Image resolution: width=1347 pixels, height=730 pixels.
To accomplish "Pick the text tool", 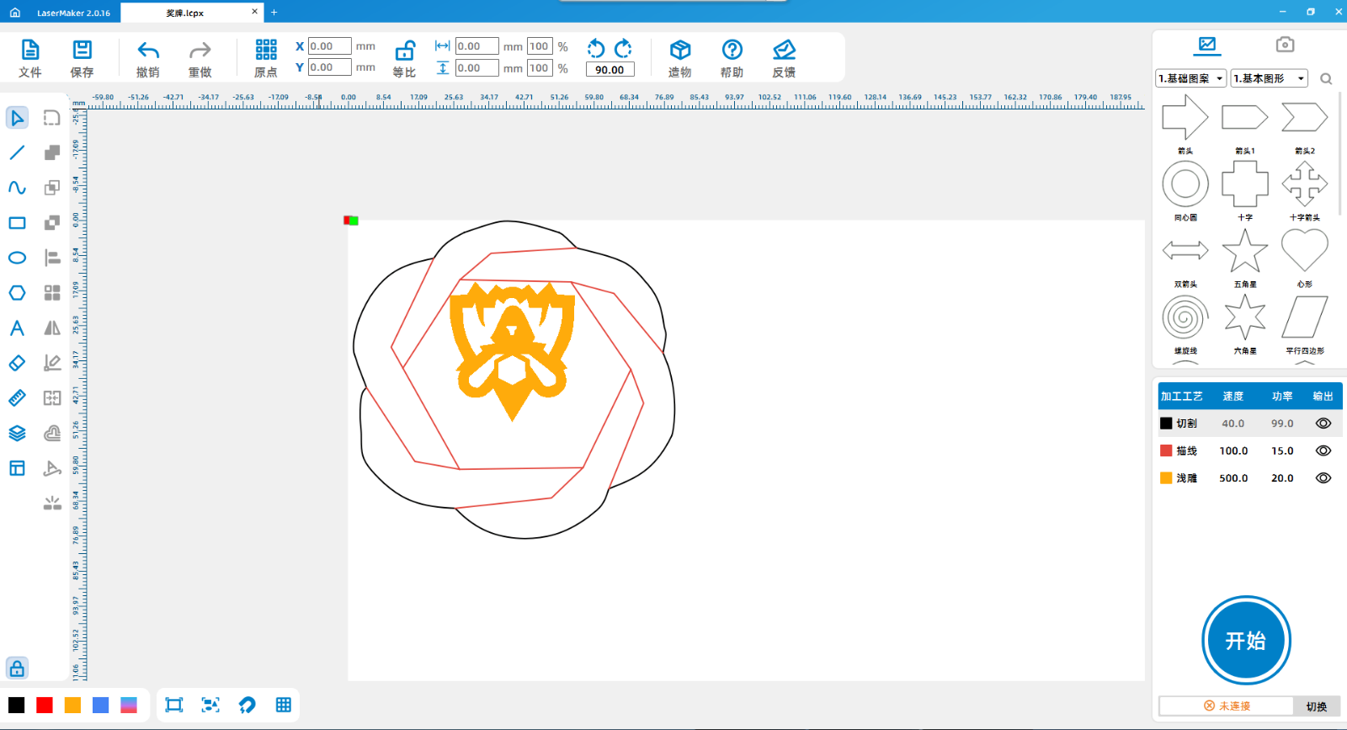I will [x=17, y=328].
